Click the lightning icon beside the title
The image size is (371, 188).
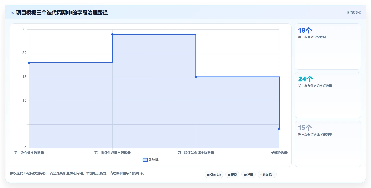(x=12, y=13)
